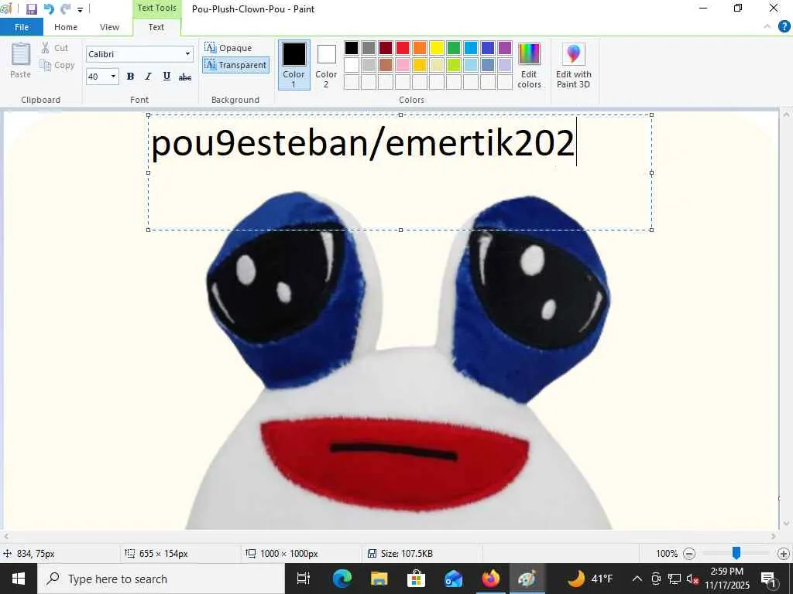Viewport: 793px width, 594px height.
Task: Click the Undo arrow icon
Action: (49, 9)
